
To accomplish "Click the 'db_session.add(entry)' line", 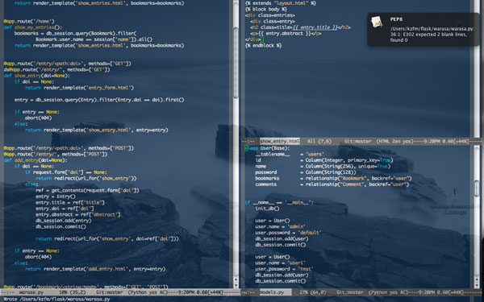I will click(63, 221).
